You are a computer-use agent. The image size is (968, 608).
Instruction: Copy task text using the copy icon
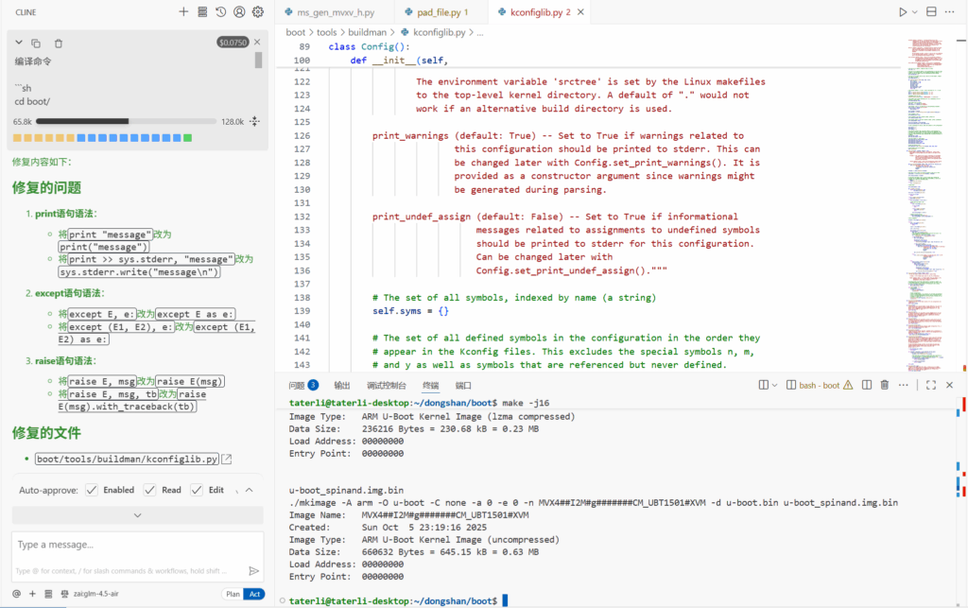click(x=37, y=43)
